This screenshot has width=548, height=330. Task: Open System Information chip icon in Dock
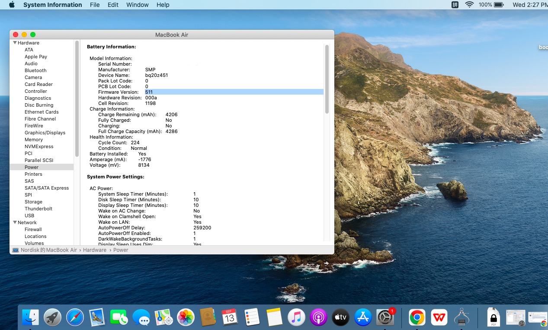click(461, 317)
